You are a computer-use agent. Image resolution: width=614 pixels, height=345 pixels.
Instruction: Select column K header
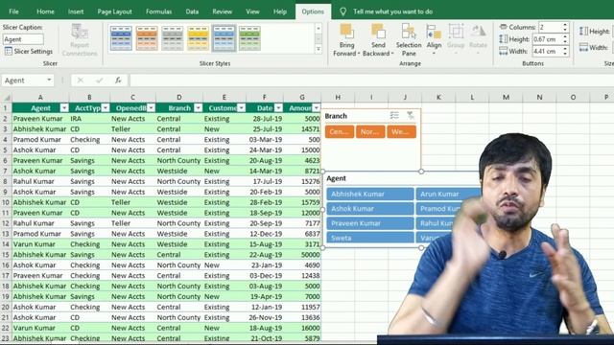click(438, 97)
